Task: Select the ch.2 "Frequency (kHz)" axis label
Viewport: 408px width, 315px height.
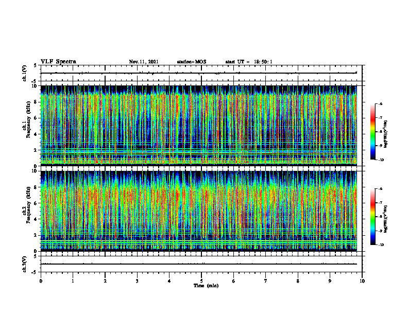Action: click(29, 204)
